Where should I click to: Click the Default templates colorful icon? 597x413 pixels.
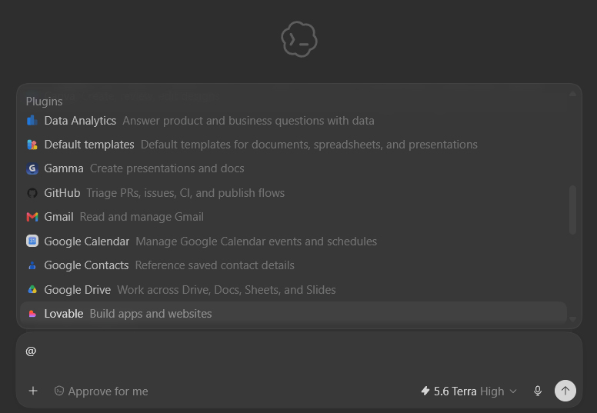(x=32, y=145)
